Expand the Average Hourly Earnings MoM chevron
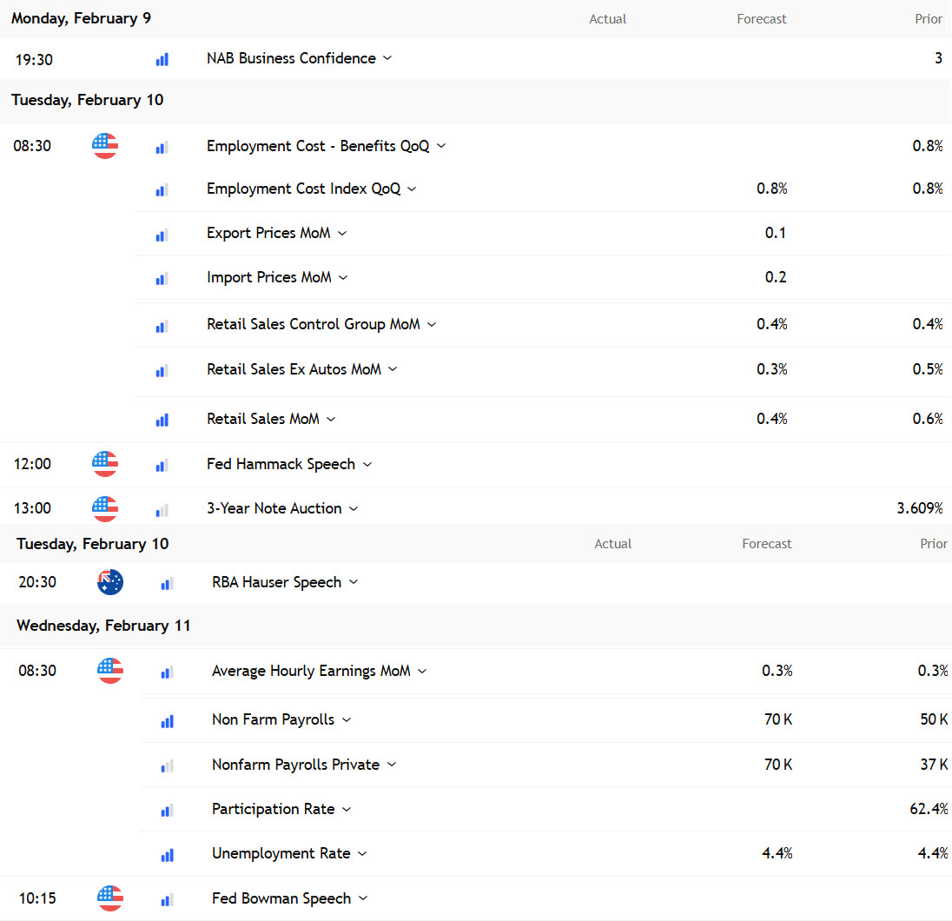This screenshot has height=921, width=952. pyautogui.click(x=422, y=672)
